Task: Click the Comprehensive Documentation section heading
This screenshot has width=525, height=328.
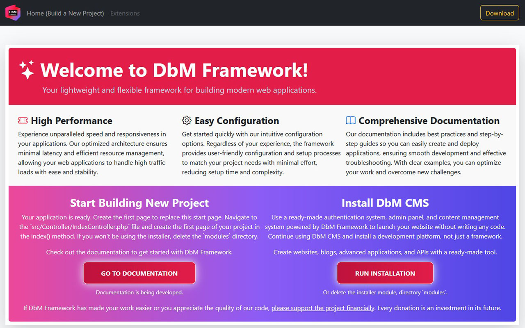Action: 429,121
